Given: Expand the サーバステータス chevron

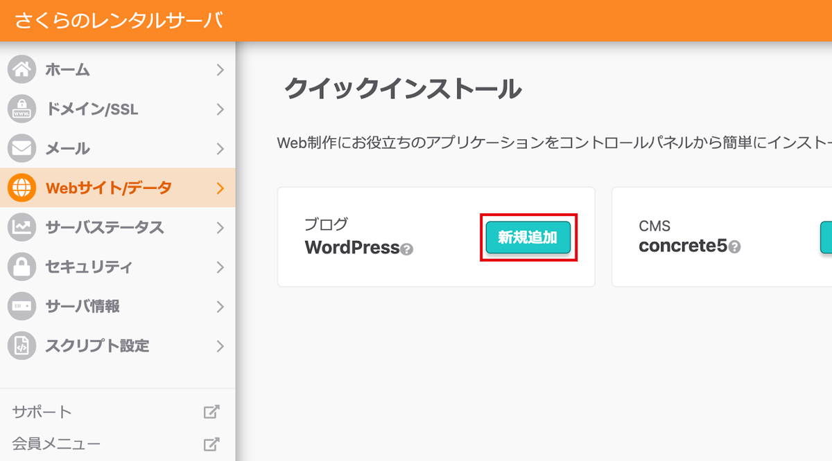Looking at the screenshot, I should coord(220,228).
